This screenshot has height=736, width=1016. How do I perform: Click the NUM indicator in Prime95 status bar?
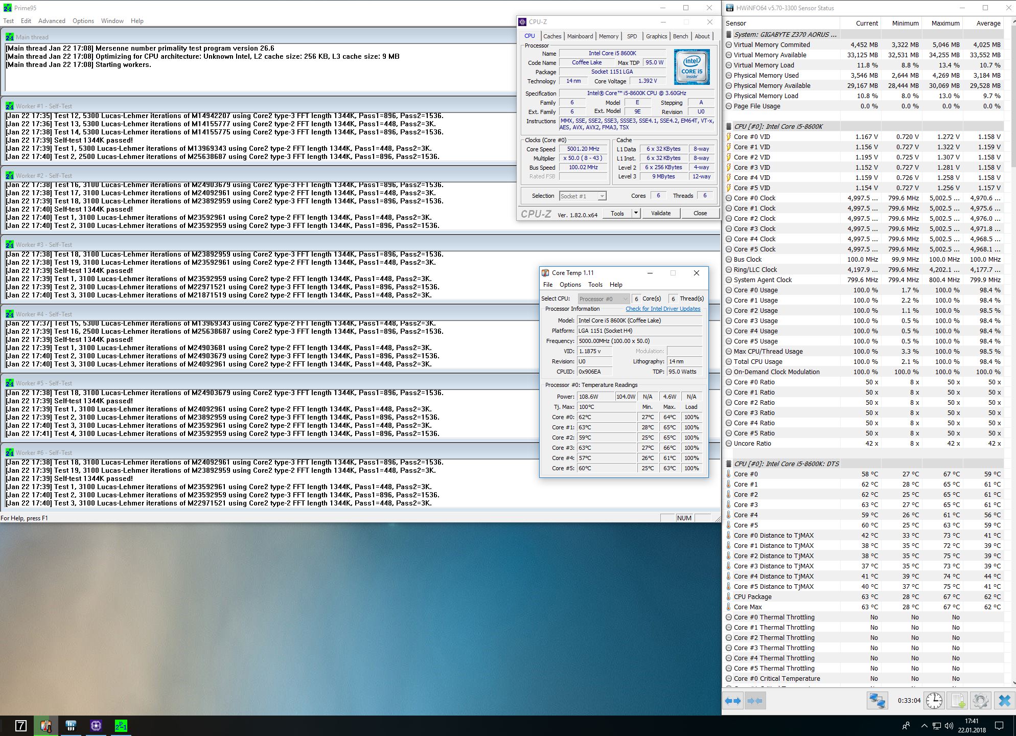coord(684,518)
